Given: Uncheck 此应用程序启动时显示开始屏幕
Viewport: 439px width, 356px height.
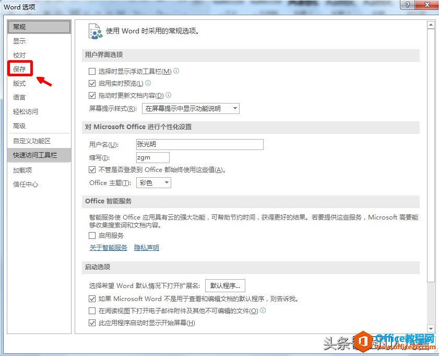Looking at the screenshot, I should click(x=92, y=323).
